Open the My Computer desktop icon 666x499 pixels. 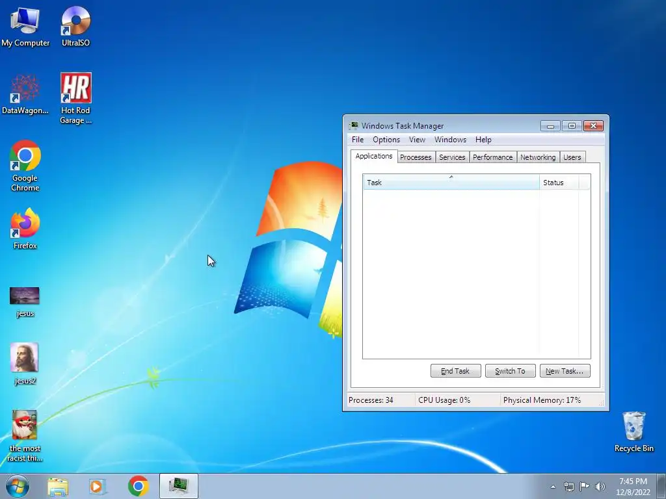tap(25, 26)
